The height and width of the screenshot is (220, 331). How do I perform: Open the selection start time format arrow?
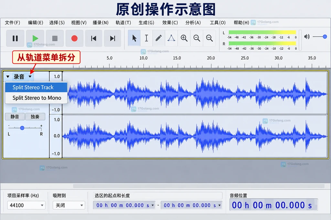[153, 205]
